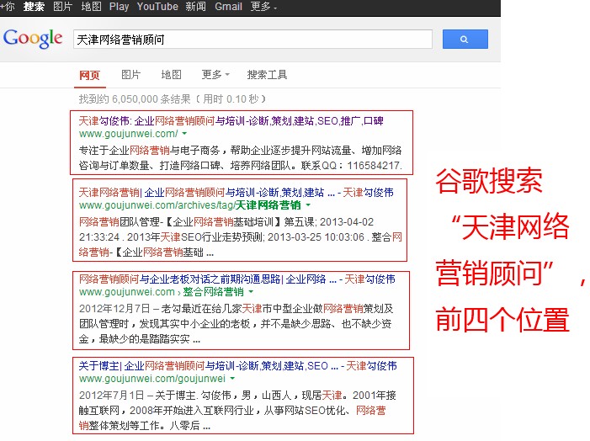590x441 pixels.
Task: Switch to the 地图 results tab
Action: pos(171,75)
